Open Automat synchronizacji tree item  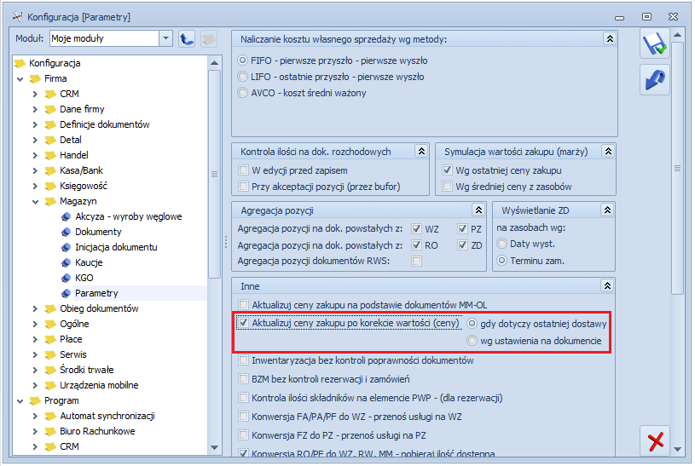[x=107, y=416]
